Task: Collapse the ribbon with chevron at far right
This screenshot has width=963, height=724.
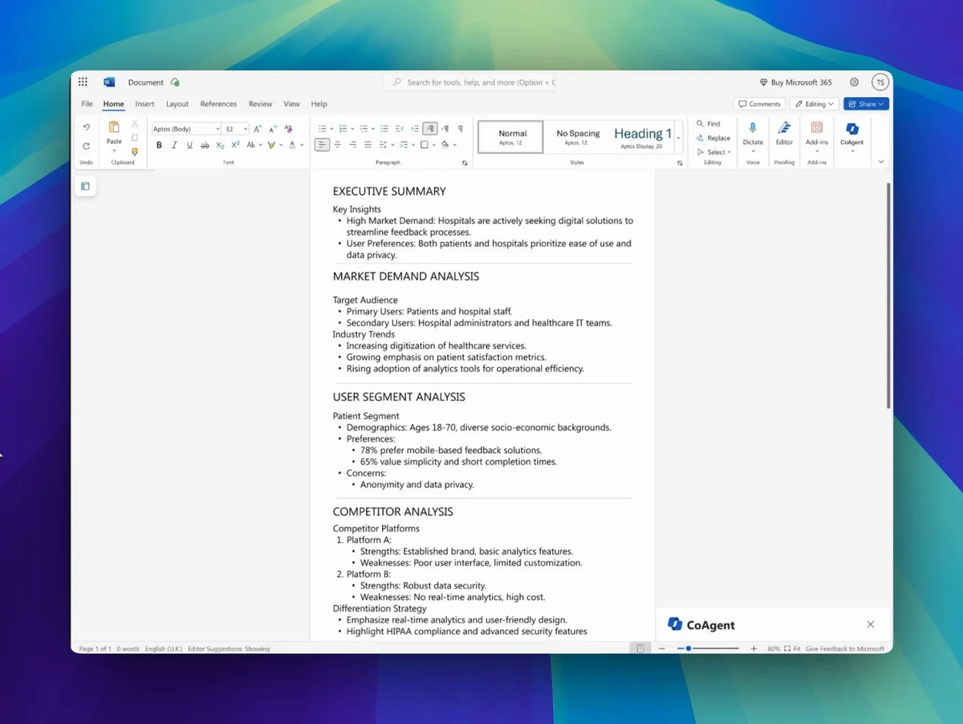Action: [881, 161]
